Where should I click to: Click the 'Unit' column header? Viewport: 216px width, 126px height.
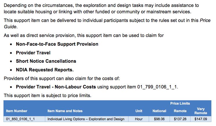click(139, 111)
